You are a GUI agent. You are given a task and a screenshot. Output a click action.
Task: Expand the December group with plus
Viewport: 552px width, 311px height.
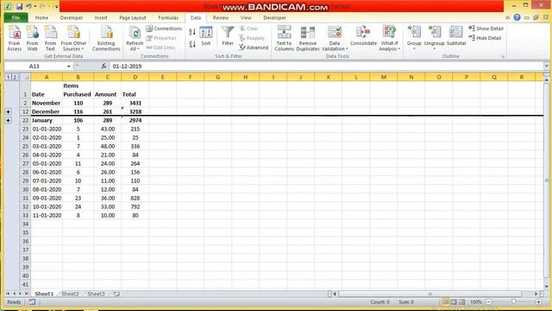[8, 111]
